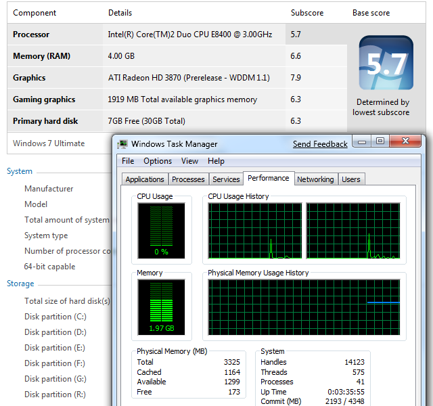Click the Handles count 14123

point(355,362)
